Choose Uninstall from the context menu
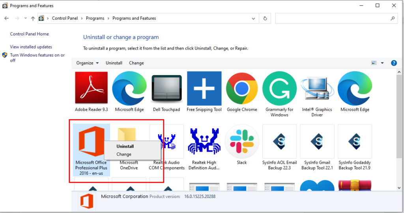Image resolution: width=404 pixels, height=213 pixels. point(125,146)
